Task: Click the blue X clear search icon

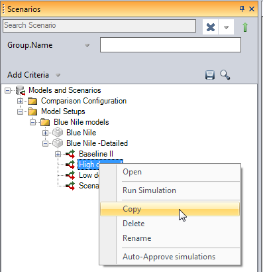Action: [x=211, y=27]
